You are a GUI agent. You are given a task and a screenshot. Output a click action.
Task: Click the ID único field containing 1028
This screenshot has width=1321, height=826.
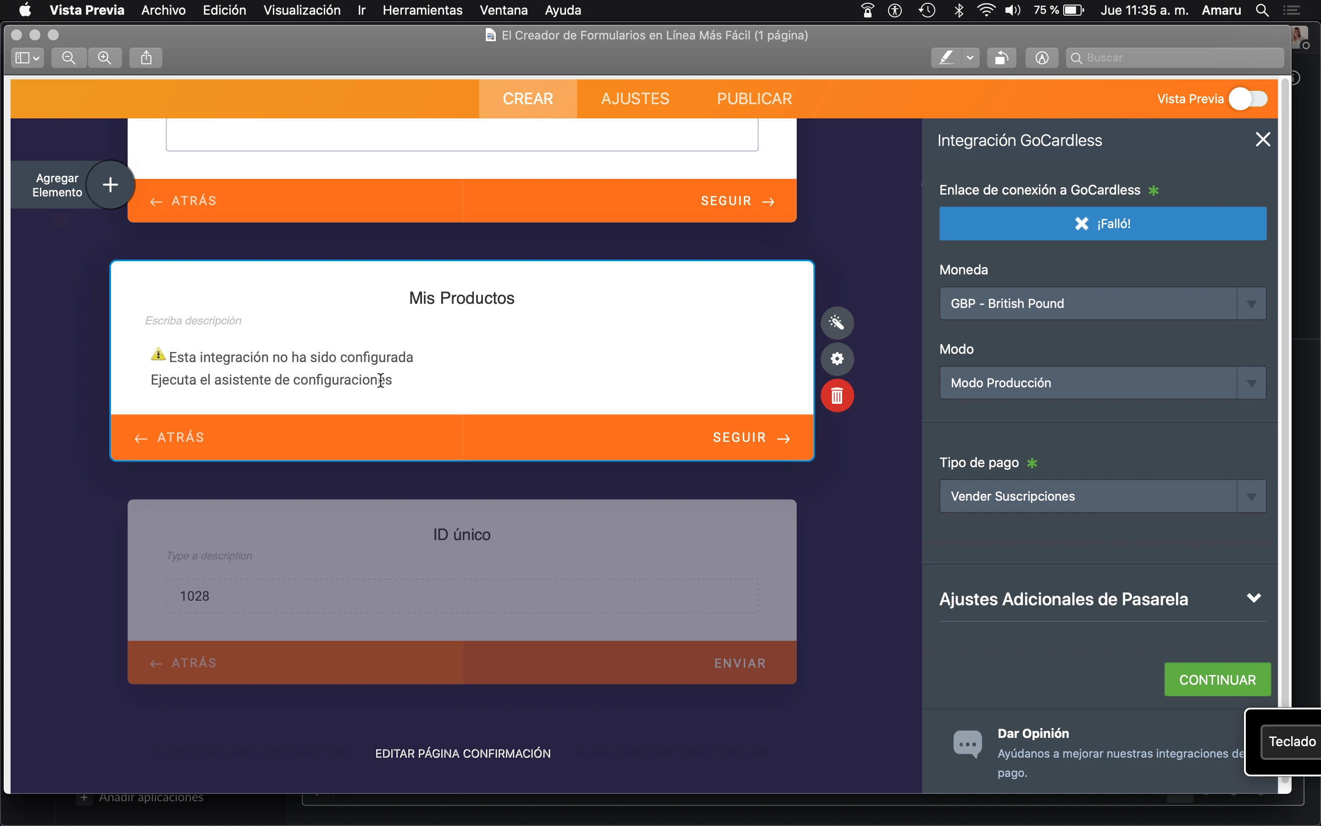tap(461, 596)
